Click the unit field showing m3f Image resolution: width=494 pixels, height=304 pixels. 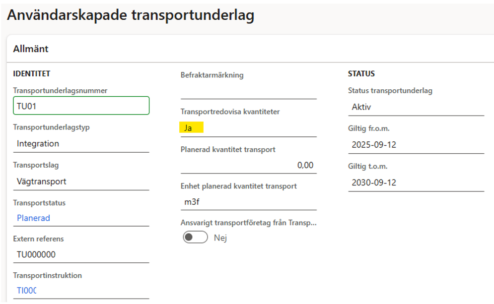point(248,202)
